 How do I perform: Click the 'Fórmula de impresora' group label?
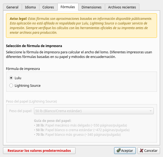point(23,69)
